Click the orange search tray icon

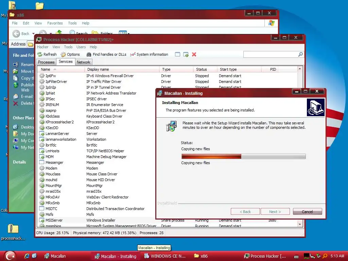pos(325,256)
